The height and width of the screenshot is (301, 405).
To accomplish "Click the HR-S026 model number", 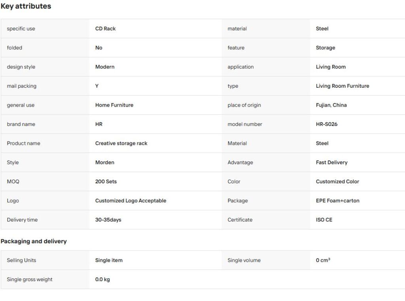I will (x=326, y=124).
